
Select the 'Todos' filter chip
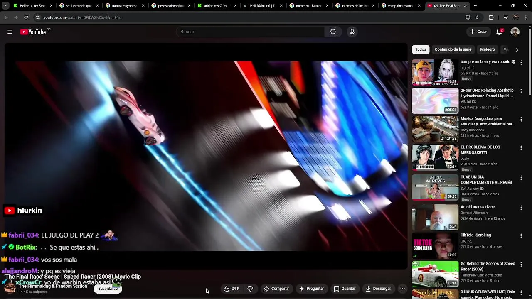pyautogui.click(x=421, y=49)
